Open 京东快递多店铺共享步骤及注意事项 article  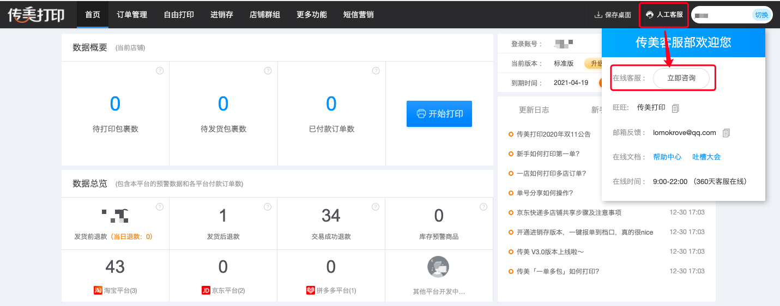coord(569,212)
